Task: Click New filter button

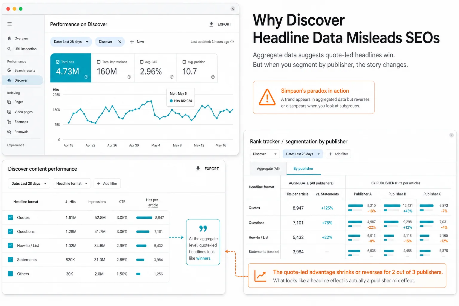Action: pos(137,42)
